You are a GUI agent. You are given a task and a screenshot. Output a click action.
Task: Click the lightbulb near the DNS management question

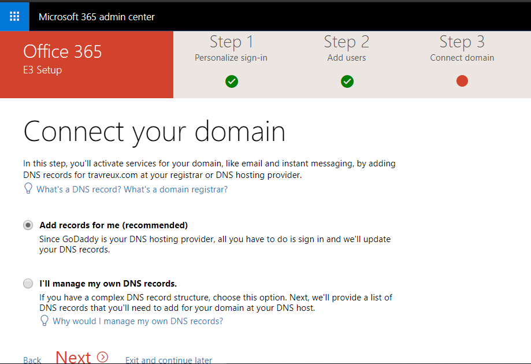coord(44,321)
